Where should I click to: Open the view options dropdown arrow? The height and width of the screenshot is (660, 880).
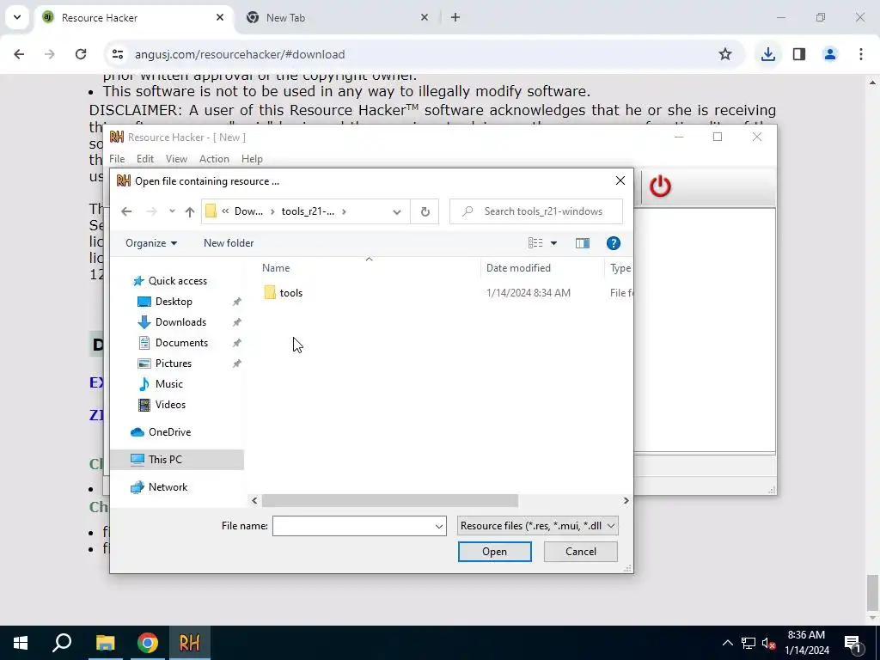pos(554,243)
